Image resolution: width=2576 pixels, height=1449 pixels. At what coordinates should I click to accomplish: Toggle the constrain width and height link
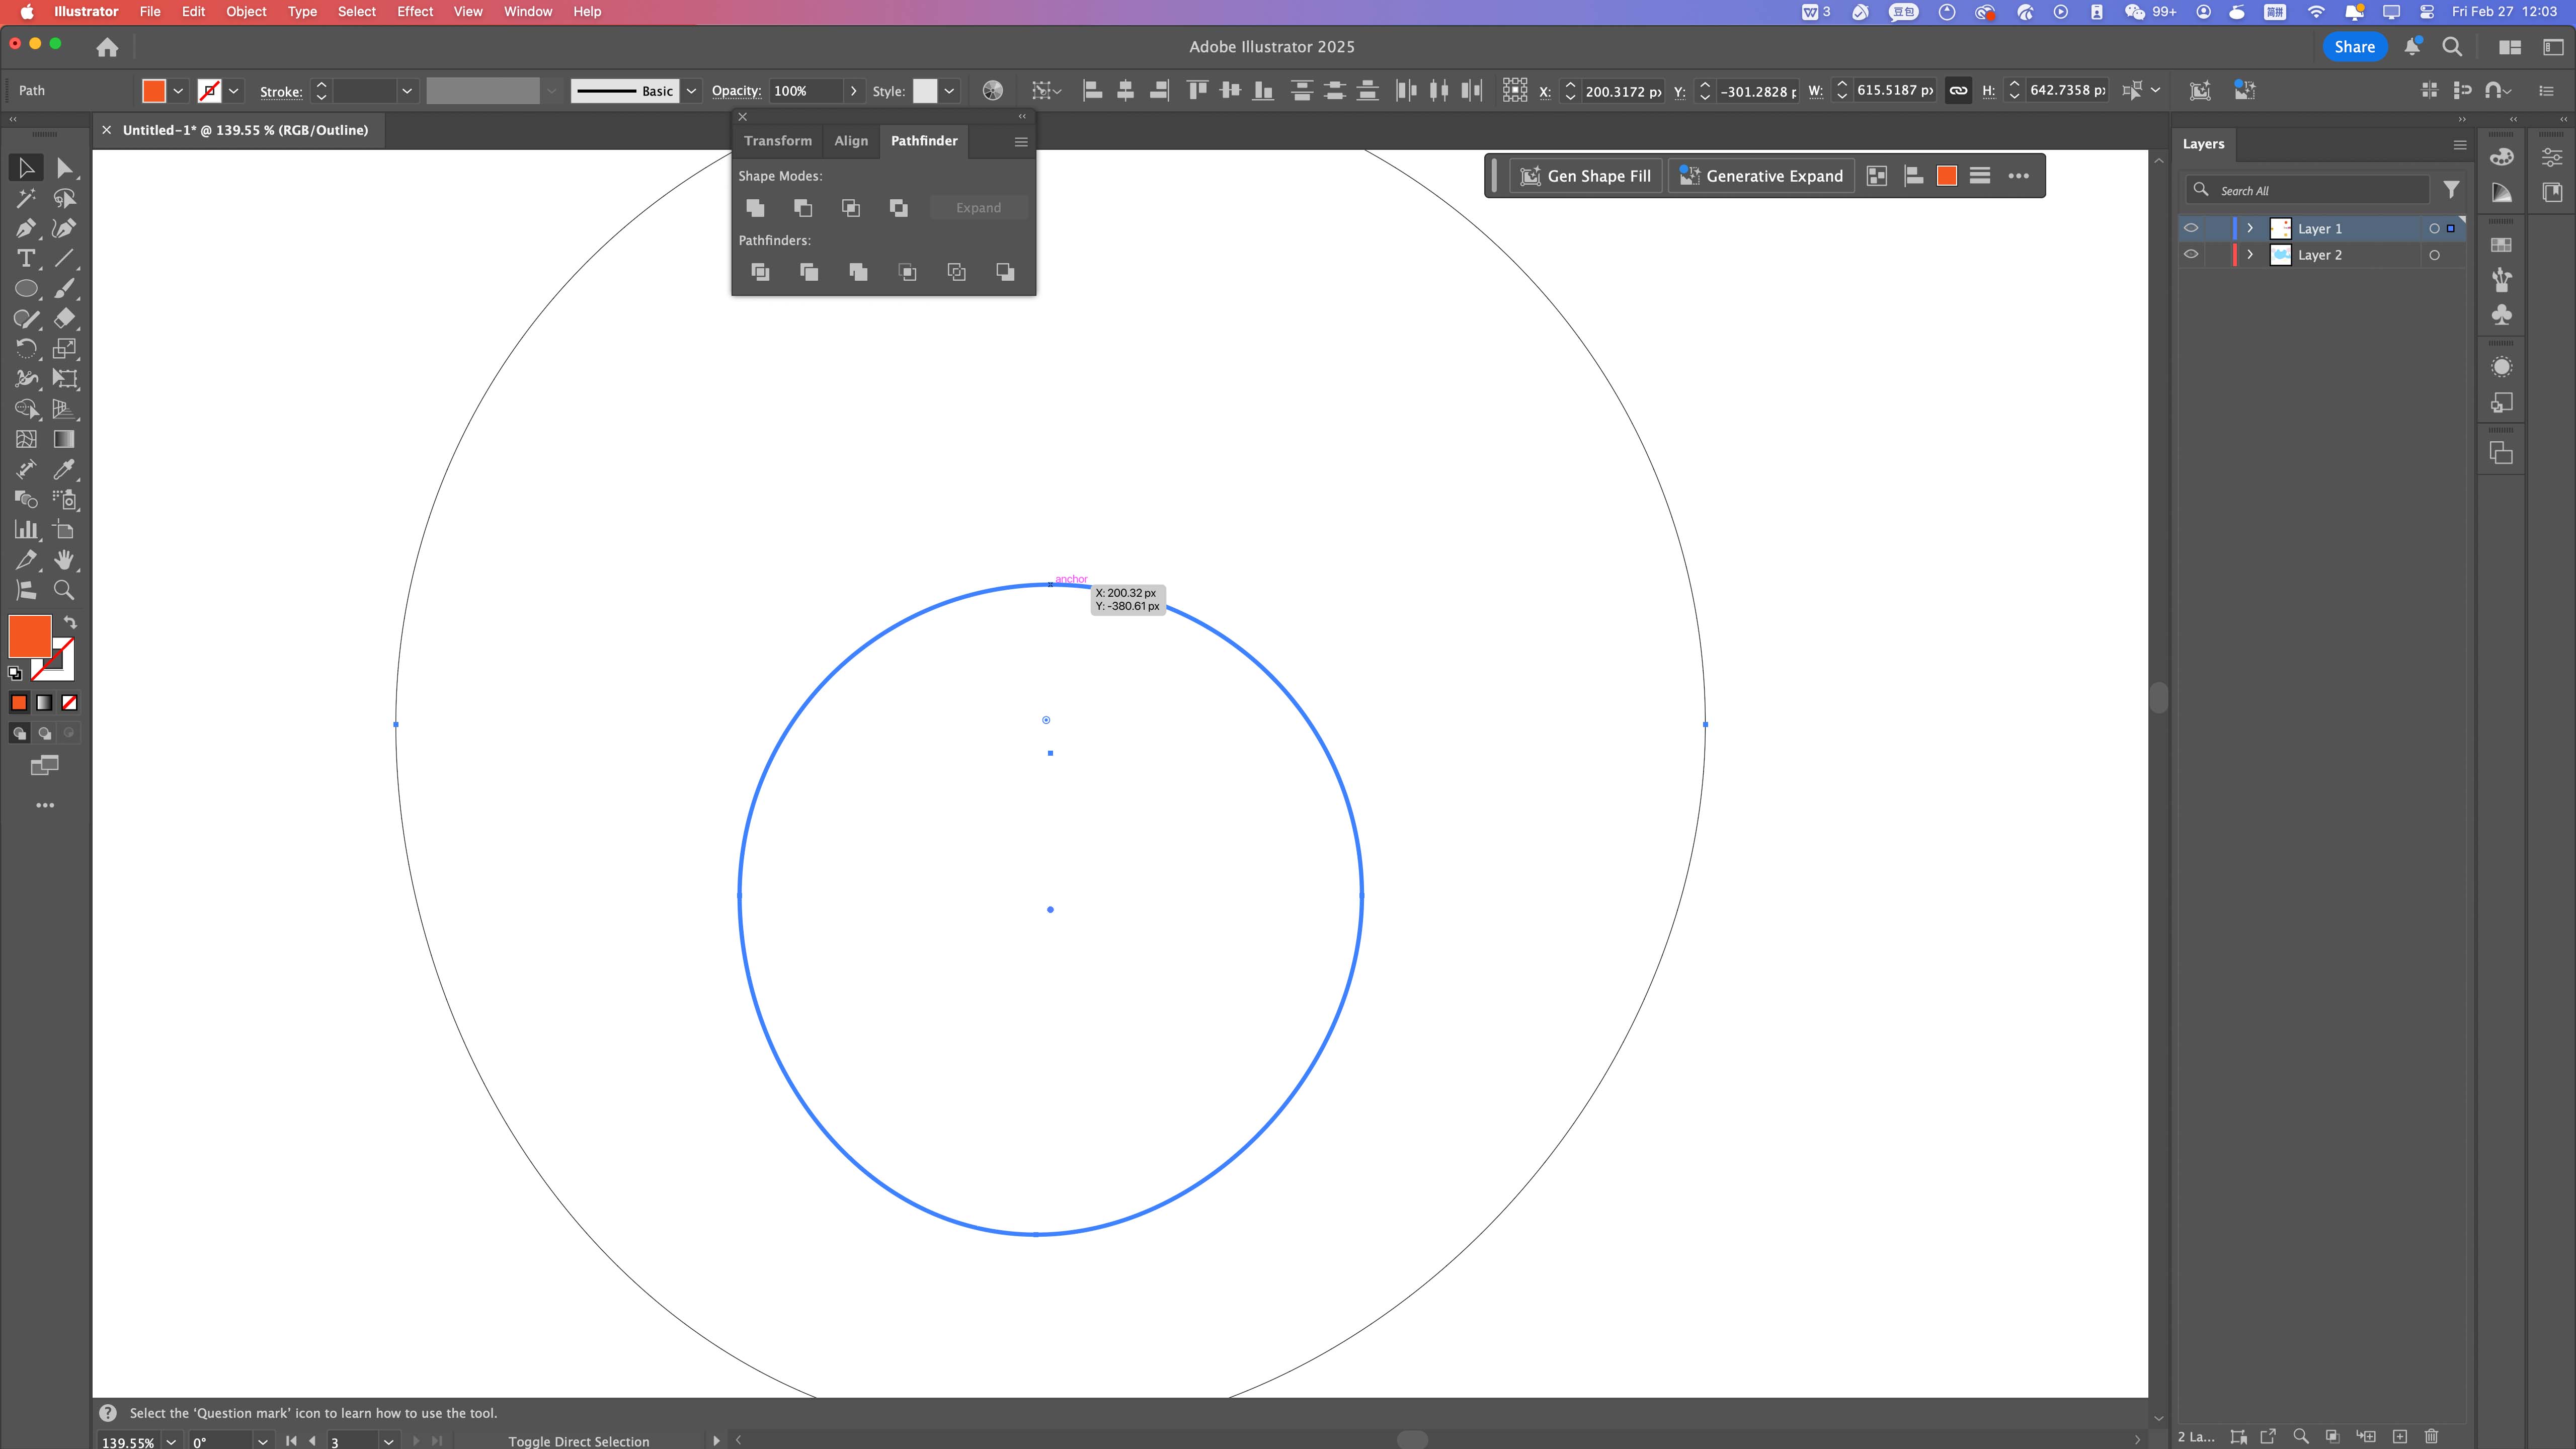(1958, 90)
